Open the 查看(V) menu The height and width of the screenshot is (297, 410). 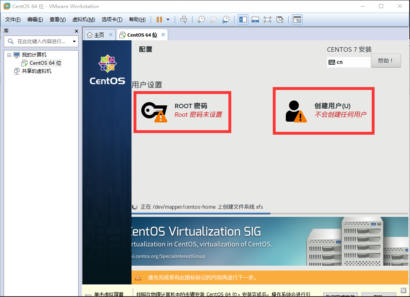point(57,20)
